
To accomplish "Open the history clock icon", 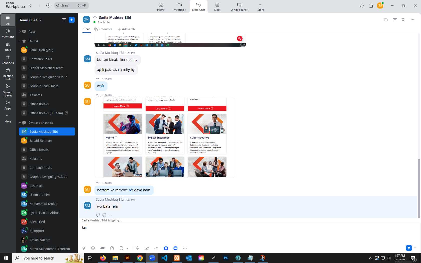I will [48, 6].
